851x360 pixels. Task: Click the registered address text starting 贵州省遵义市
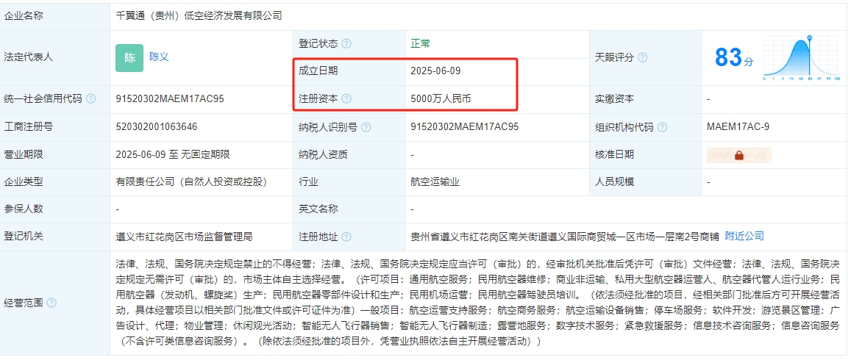coord(565,237)
